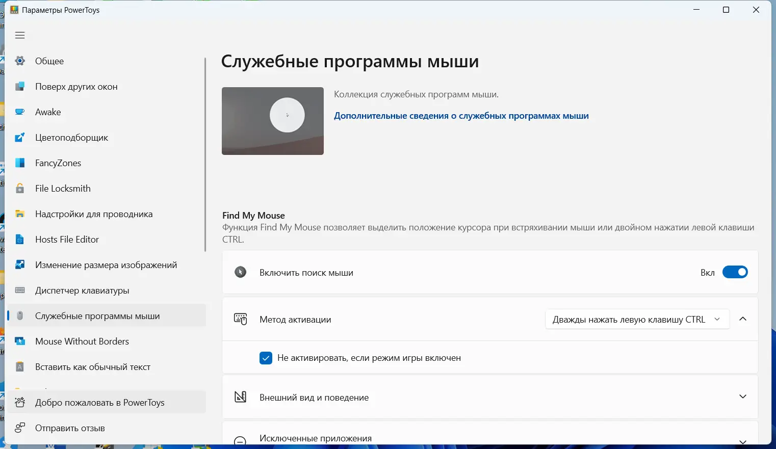
Task: Click the cursor icon beside Включить поиск мыши
Action: click(x=240, y=272)
